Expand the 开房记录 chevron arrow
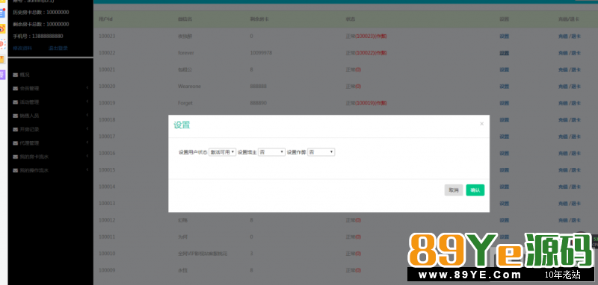598x285 pixels. 87,129
